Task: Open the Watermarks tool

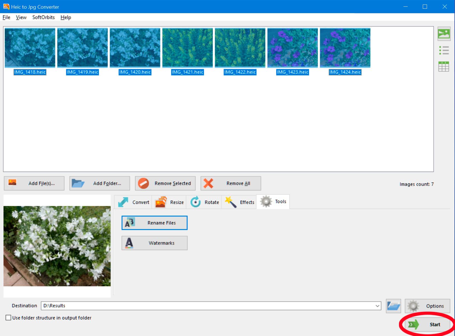Action: [x=154, y=243]
